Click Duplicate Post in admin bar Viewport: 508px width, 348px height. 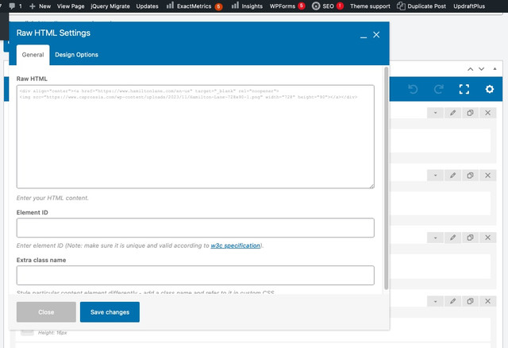click(x=421, y=6)
